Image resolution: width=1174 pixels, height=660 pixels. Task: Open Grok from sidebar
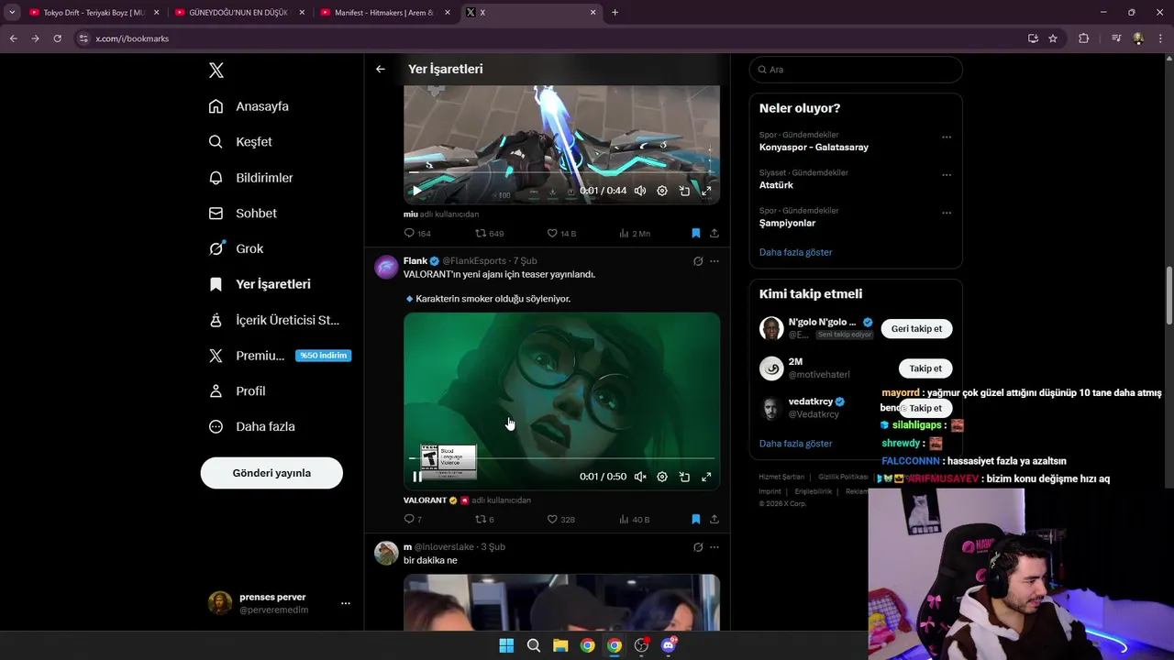(236, 248)
